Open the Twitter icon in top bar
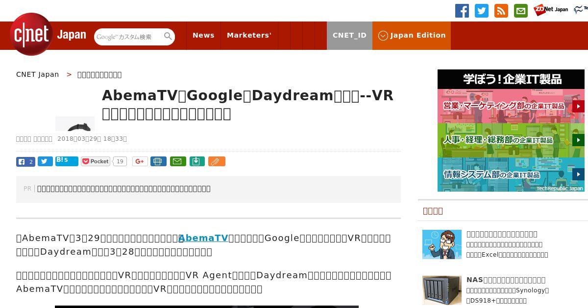Viewport: 588px width, 308px height. coord(482,11)
